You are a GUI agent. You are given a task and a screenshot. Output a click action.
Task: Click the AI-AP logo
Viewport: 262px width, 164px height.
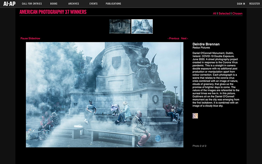click(x=9, y=4)
